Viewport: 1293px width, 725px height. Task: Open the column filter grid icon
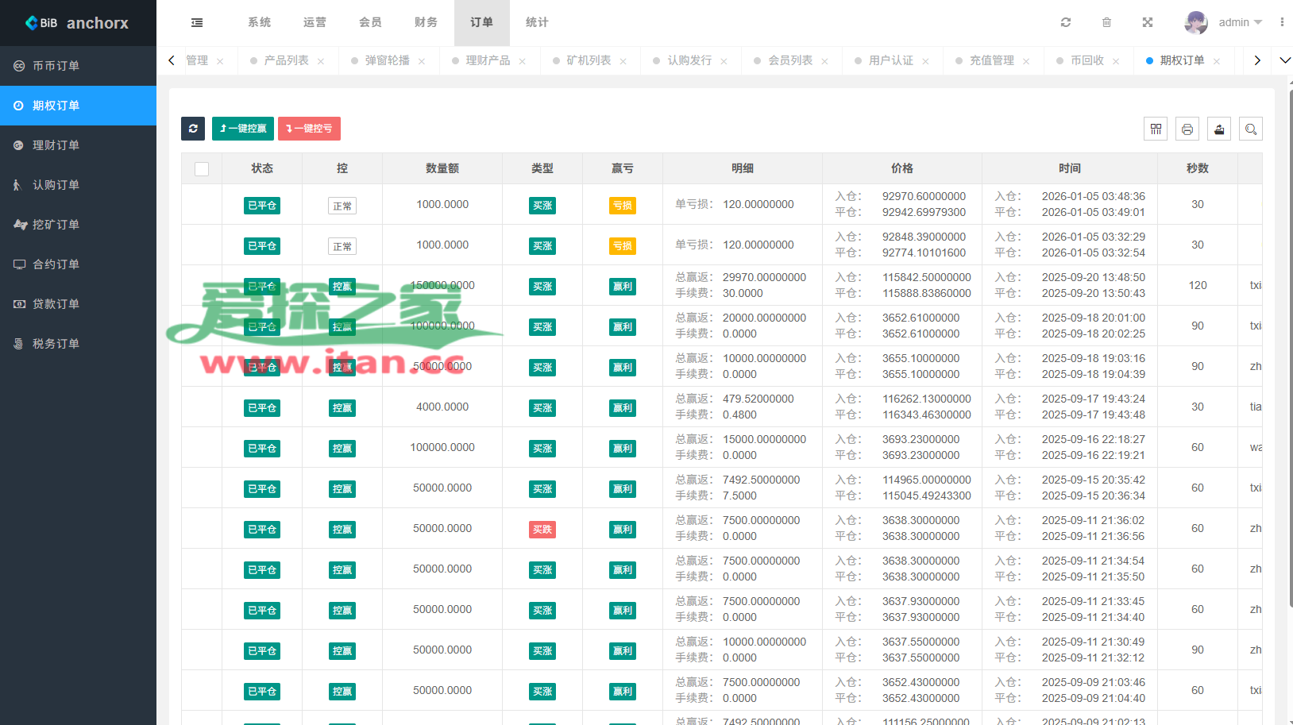(x=1156, y=129)
